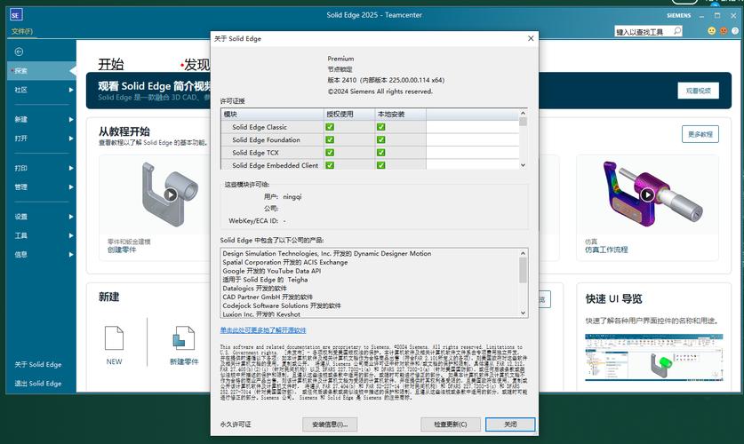Click the 仿真工作流程 tutorial link text
This screenshot has width=744, height=444.
coord(606,250)
